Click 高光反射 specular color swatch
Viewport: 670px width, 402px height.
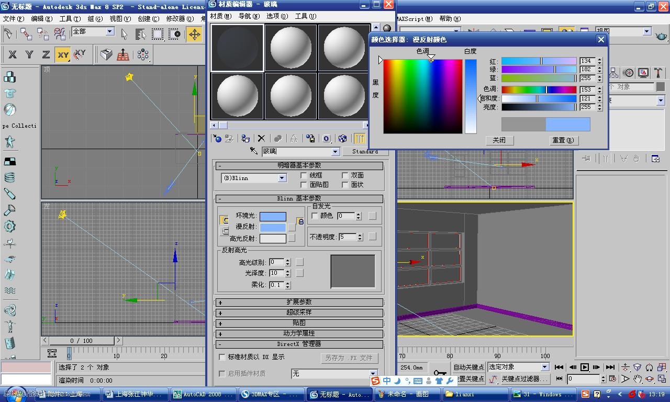pos(273,238)
